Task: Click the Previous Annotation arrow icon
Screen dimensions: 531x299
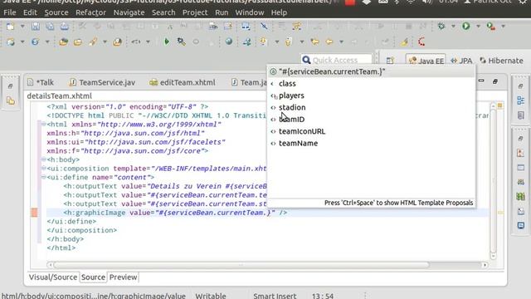Action: (289, 42)
